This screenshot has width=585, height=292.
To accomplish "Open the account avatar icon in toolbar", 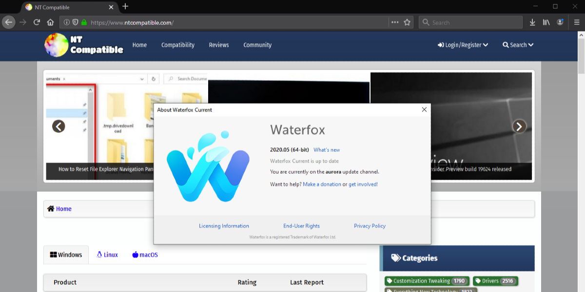I will [x=561, y=22].
